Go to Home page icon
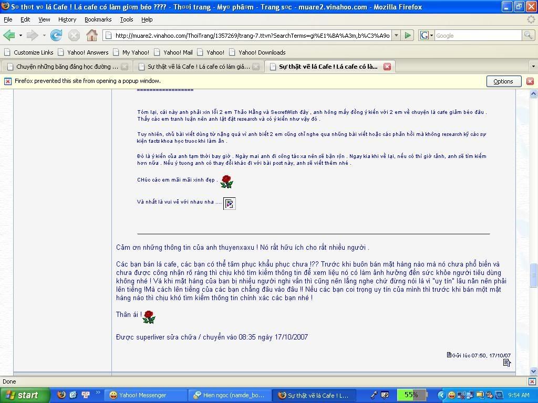 coord(92,36)
